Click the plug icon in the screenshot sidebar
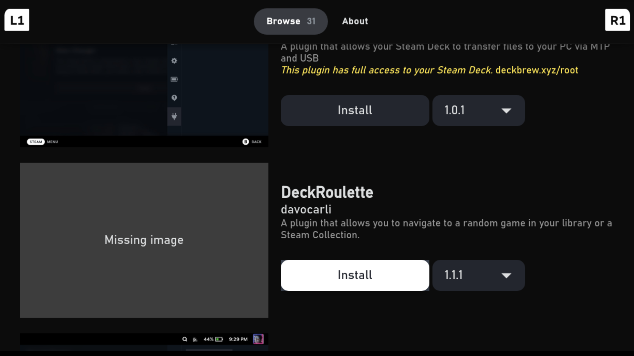Screen dimensions: 634x356 (x=174, y=116)
